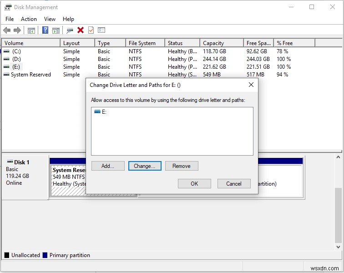The width and height of the screenshot is (344, 273).
Task: Sort by the Capacity column header
Action: click(x=222, y=43)
